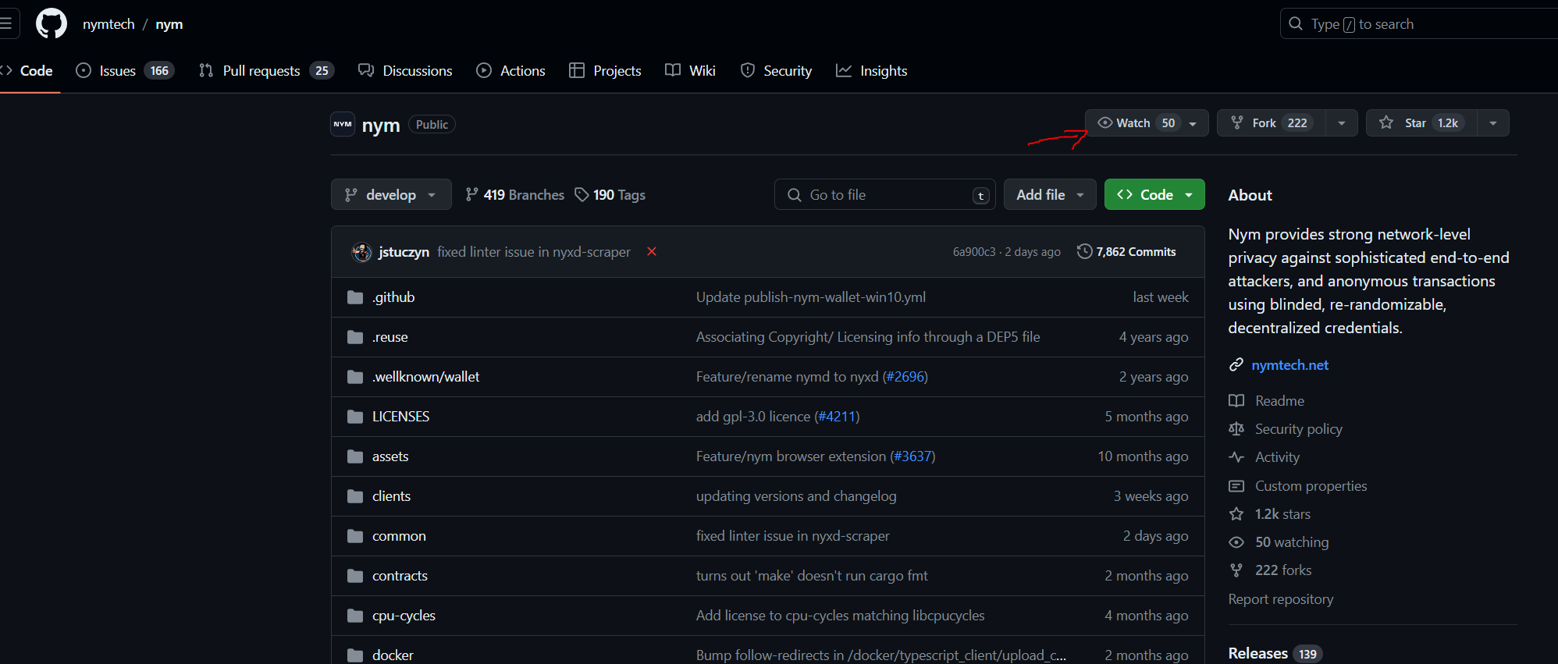Click the book icon beside Readme

click(x=1236, y=400)
